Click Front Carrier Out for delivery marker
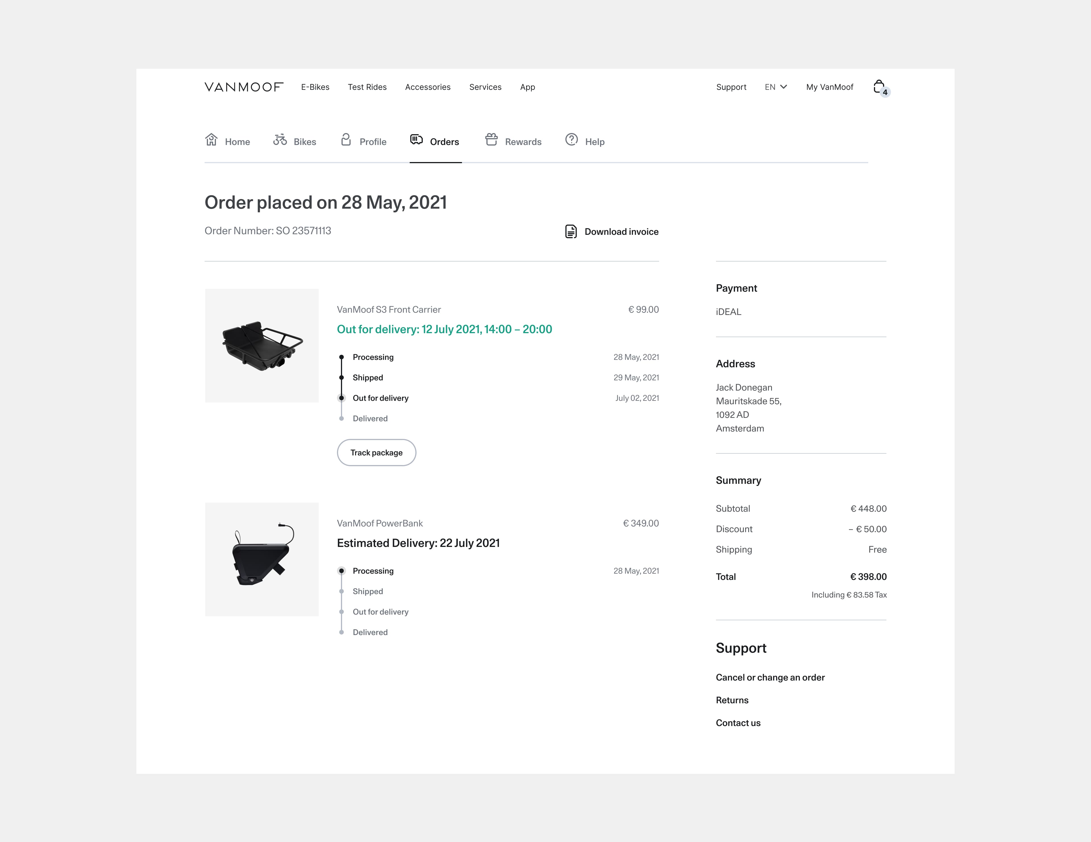This screenshot has height=842, width=1091. (342, 398)
